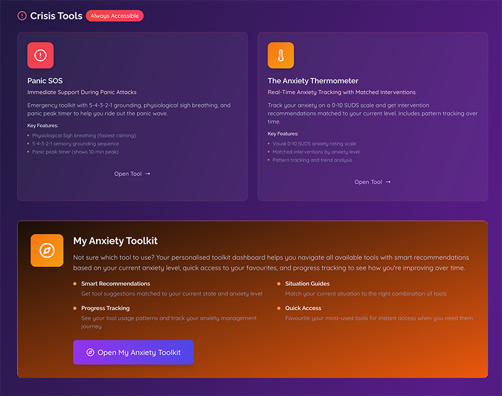502x396 pixels.
Task: Click the Always Accessible badge
Action: 114,16
